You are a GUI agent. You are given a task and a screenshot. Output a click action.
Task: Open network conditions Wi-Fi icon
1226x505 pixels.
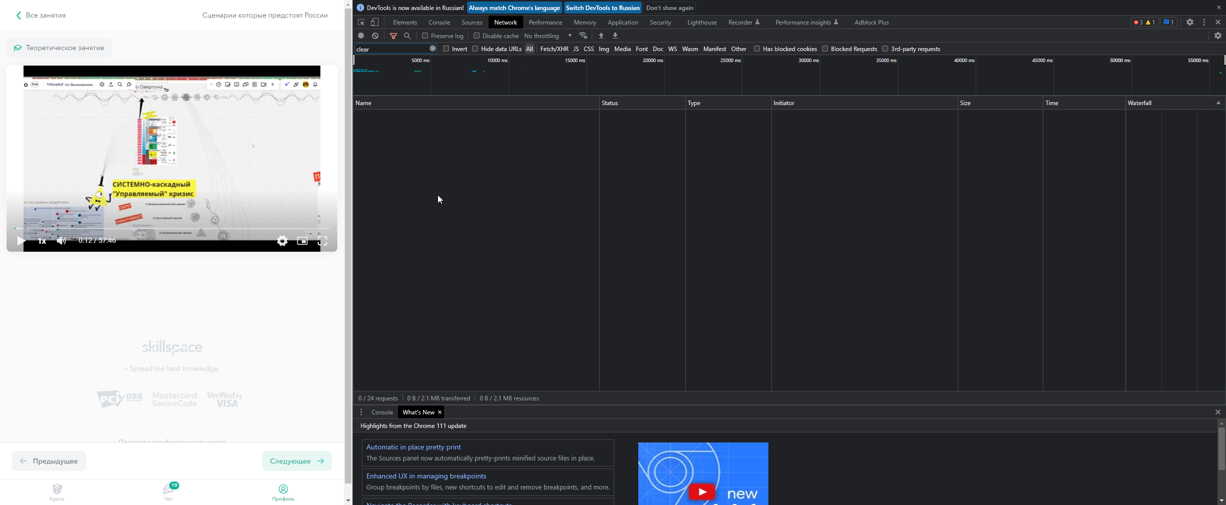[583, 36]
